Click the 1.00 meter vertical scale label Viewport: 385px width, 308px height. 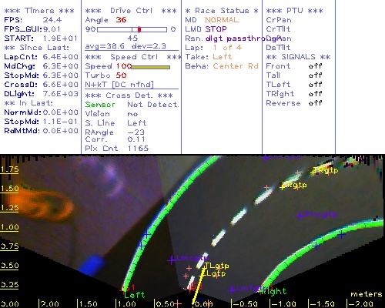tap(9, 227)
